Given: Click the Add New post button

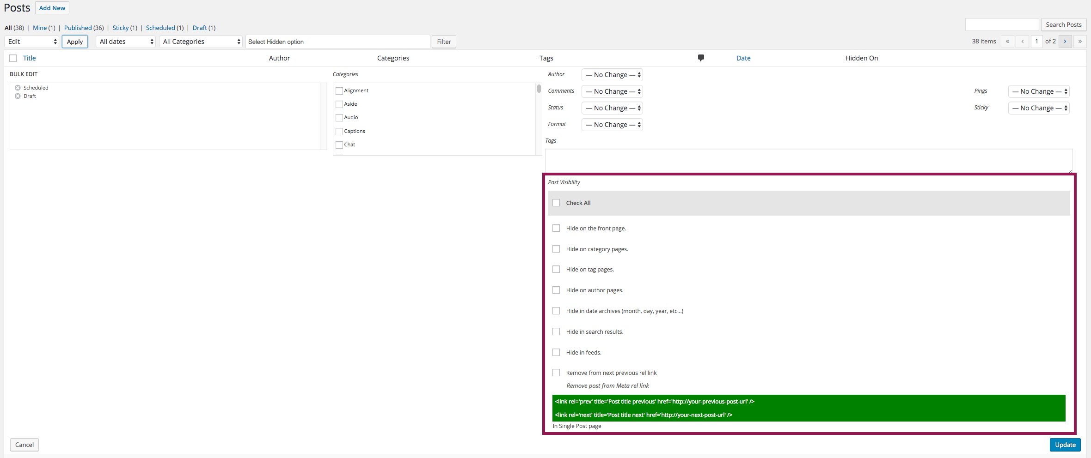Looking at the screenshot, I should tap(52, 8).
